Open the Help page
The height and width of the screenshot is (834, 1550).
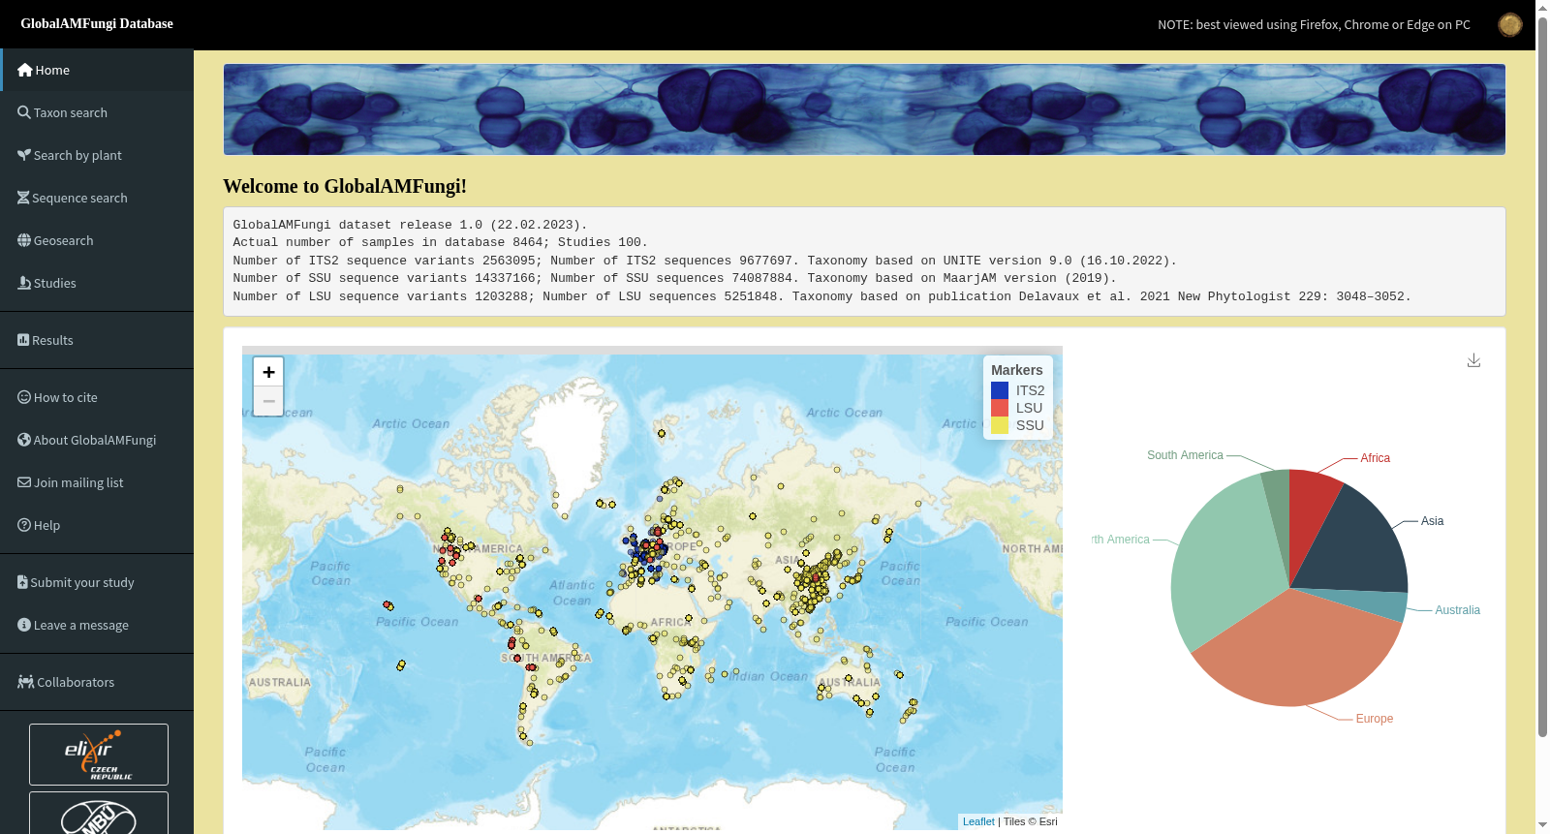pyautogui.click(x=97, y=525)
